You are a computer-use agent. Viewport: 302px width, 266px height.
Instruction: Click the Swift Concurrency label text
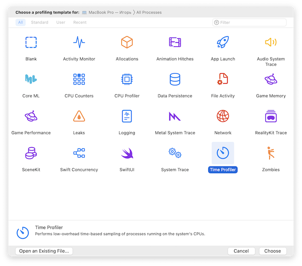coord(79,170)
